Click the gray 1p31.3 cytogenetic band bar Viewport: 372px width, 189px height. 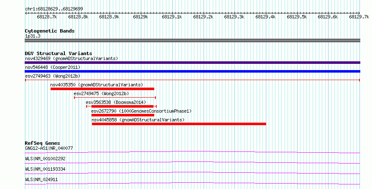(x=192, y=40)
